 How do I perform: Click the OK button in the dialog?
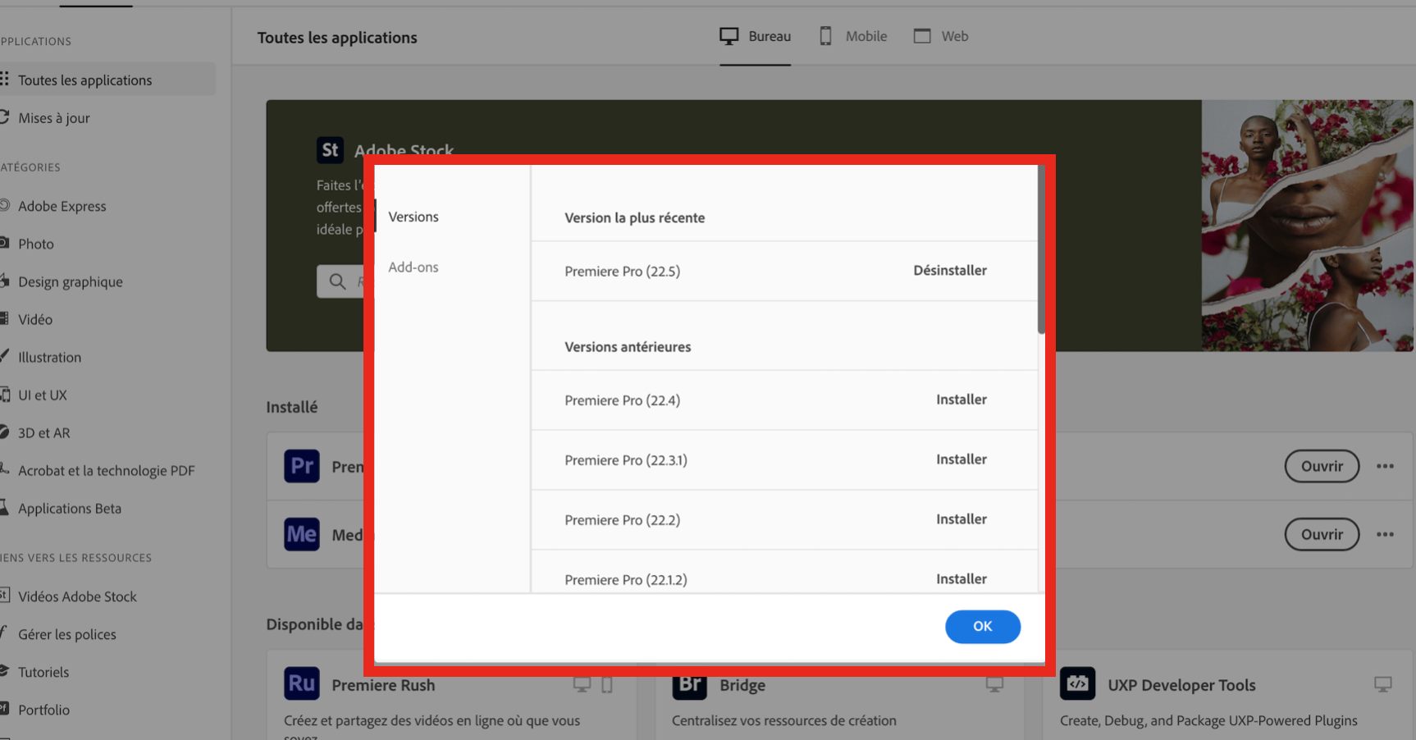(982, 626)
